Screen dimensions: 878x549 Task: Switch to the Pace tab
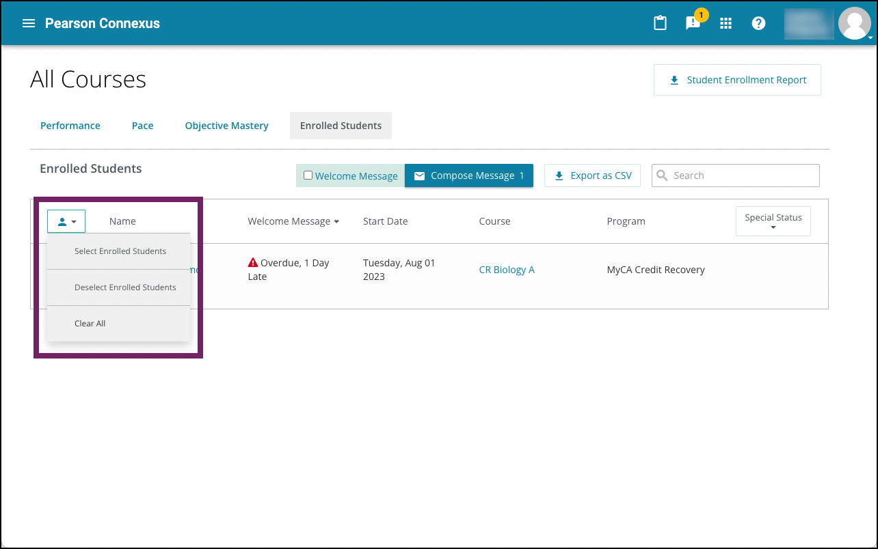(143, 126)
